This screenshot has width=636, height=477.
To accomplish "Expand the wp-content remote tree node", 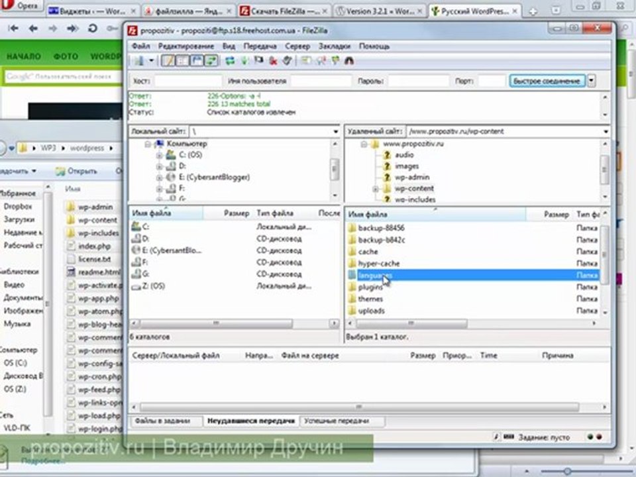I will click(x=376, y=189).
